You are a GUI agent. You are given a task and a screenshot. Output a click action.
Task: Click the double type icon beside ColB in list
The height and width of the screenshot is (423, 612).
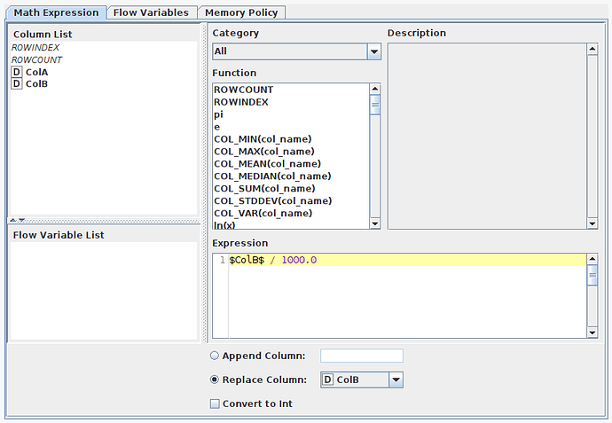[x=16, y=84]
